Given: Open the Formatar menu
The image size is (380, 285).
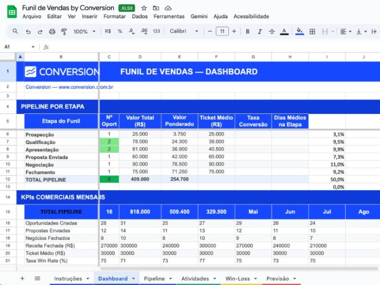Looking at the screenshot, I should pyautogui.click(x=114, y=16).
